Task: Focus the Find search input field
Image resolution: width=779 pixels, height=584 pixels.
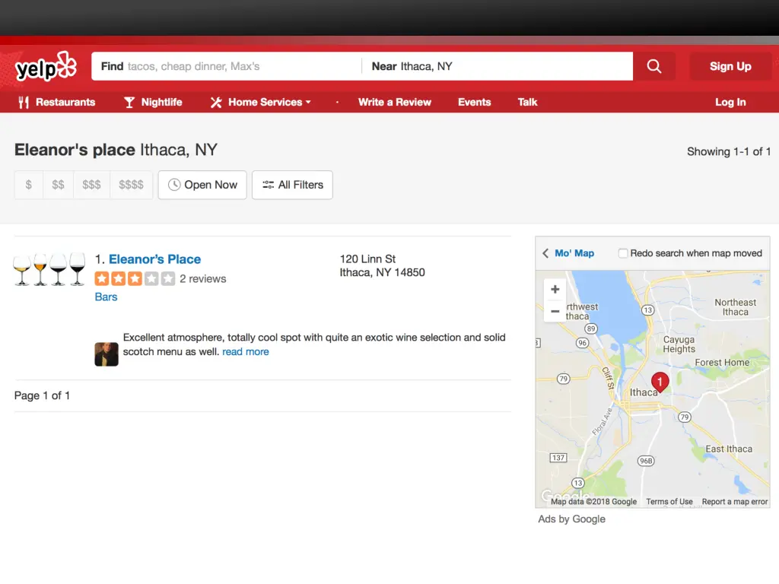Action: click(x=227, y=66)
